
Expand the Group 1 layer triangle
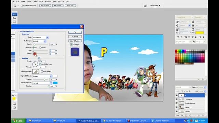click(180, 99)
